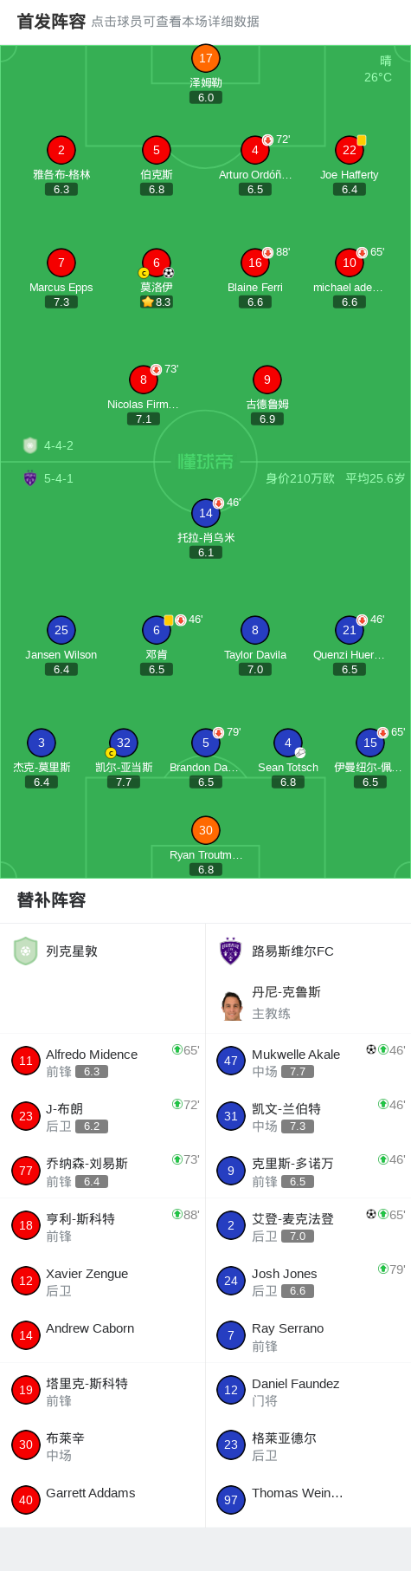Open substitute 97 Thomas Wein… entry
The image size is (411, 1571).
pyautogui.click(x=308, y=1500)
